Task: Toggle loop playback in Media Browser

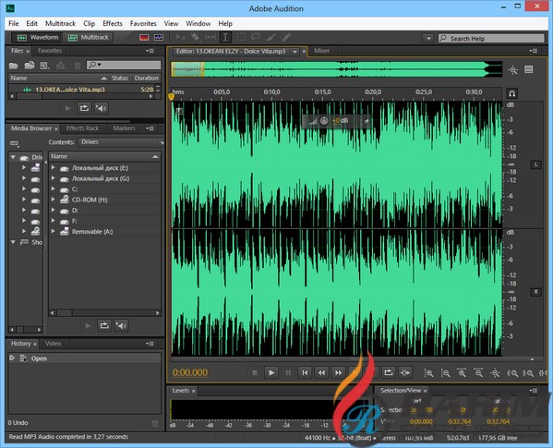Action: (104, 325)
